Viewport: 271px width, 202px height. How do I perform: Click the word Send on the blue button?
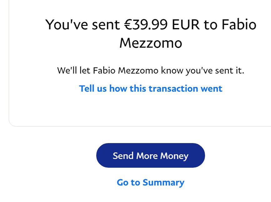(123, 156)
